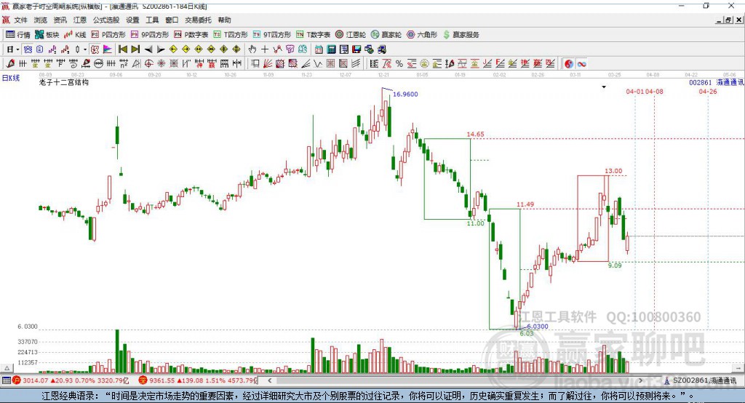
Task: Click Shenzhen index 9361.55 status entry
Action: (x=198, y=380)
